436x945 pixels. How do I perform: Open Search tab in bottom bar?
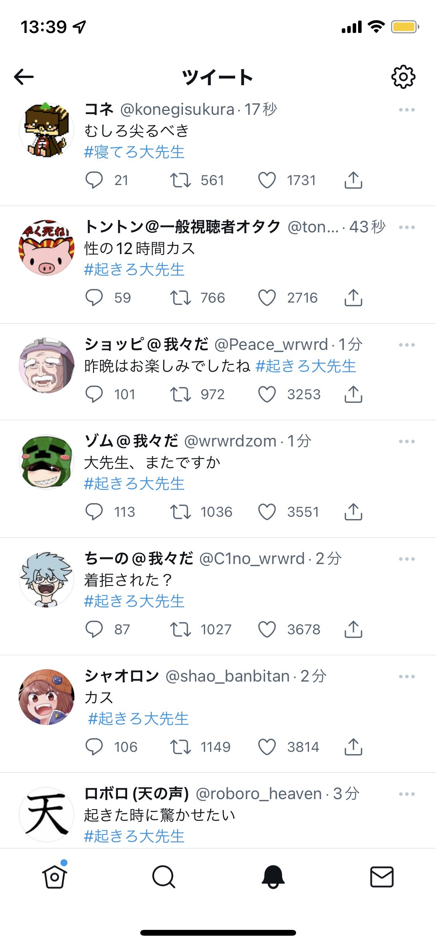[x=164, y=877]
